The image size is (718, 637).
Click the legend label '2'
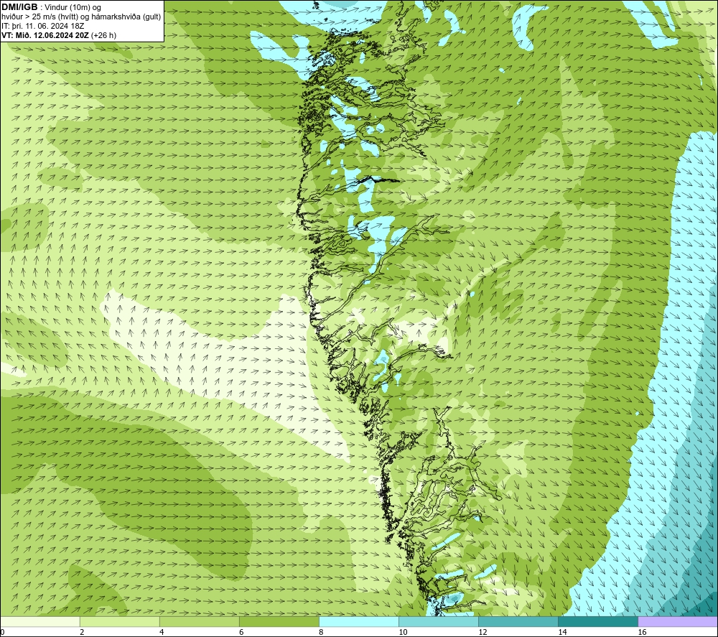click(x=82, y=632)
